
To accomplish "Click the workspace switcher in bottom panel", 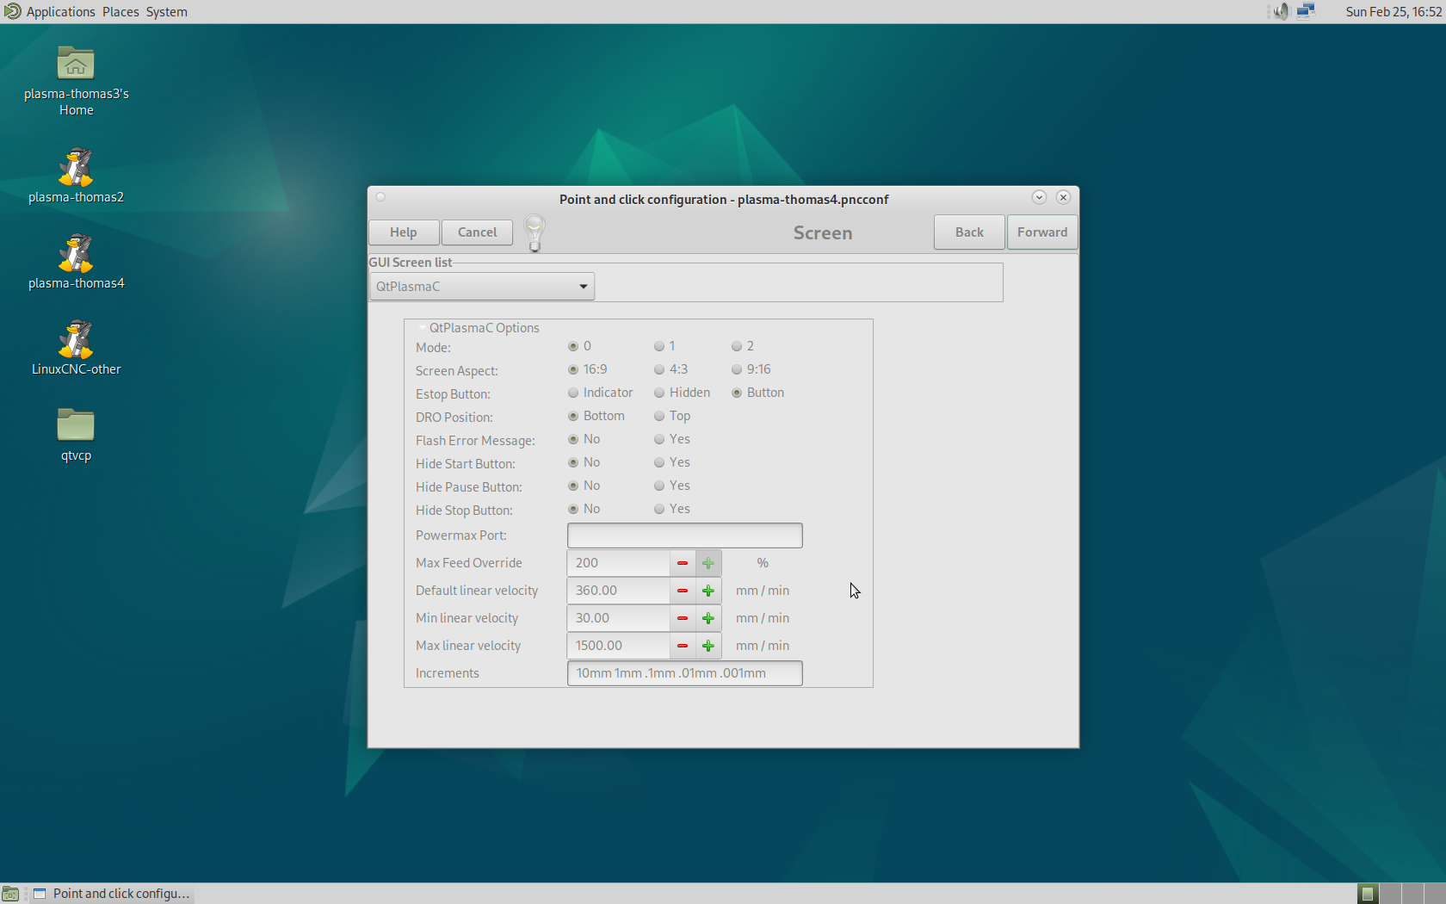I will tap(1400, 894).
